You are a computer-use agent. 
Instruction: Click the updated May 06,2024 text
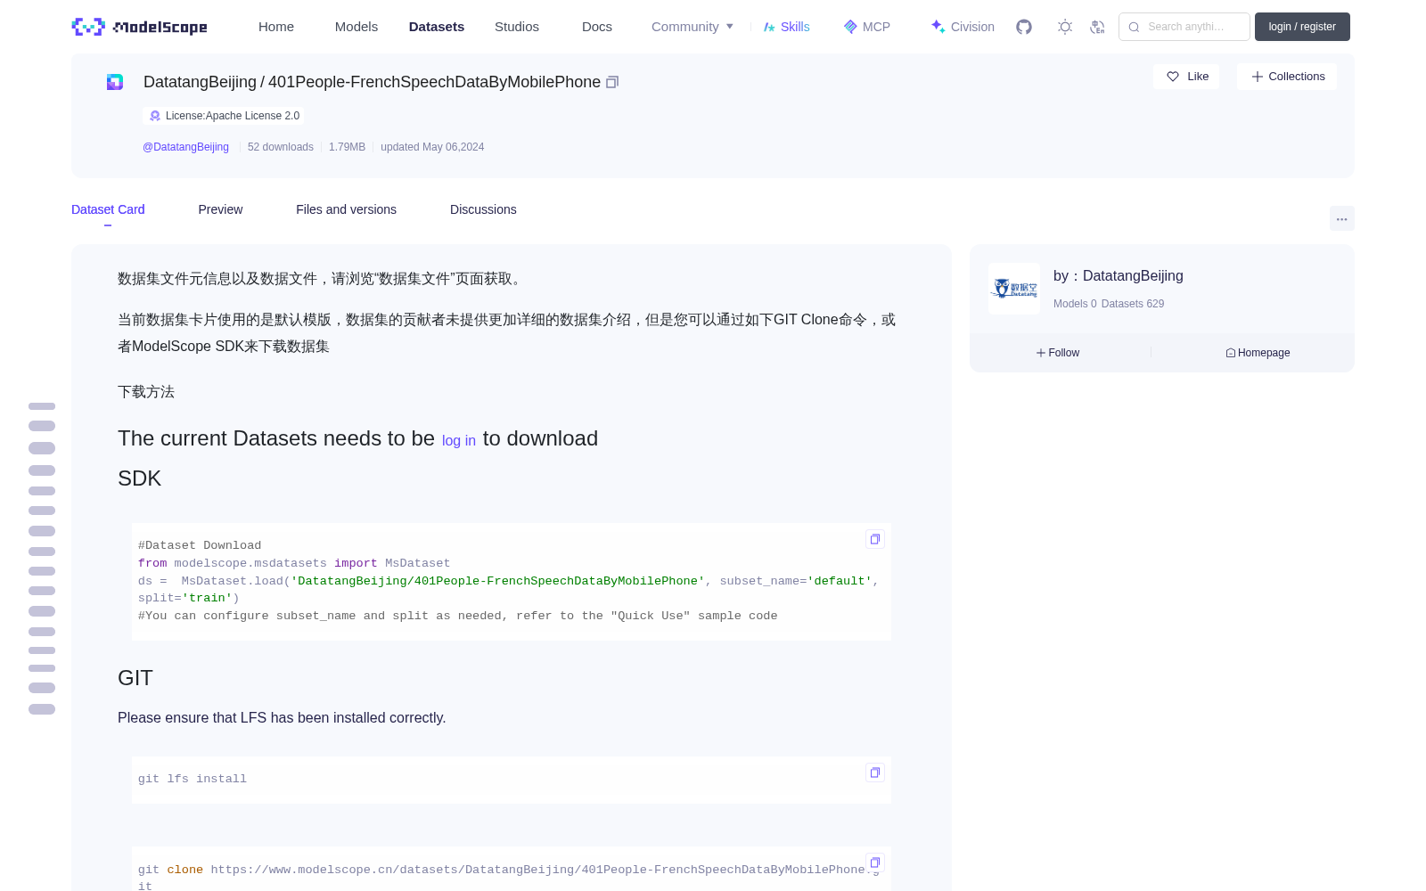click(x=432, y=147)
